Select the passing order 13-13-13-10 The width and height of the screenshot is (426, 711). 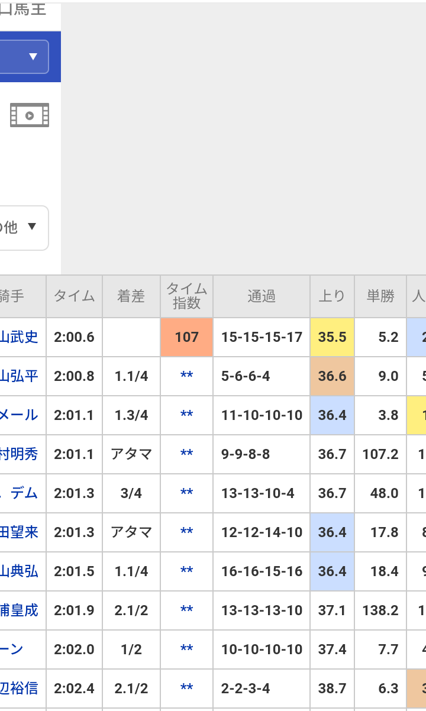tap(262, 610)
